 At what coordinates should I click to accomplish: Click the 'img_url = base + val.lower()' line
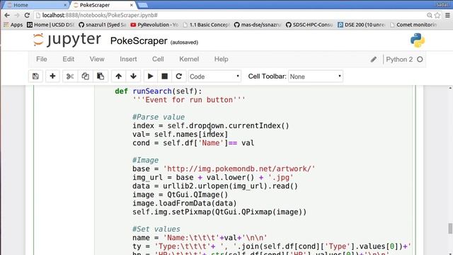pos(212,178)
